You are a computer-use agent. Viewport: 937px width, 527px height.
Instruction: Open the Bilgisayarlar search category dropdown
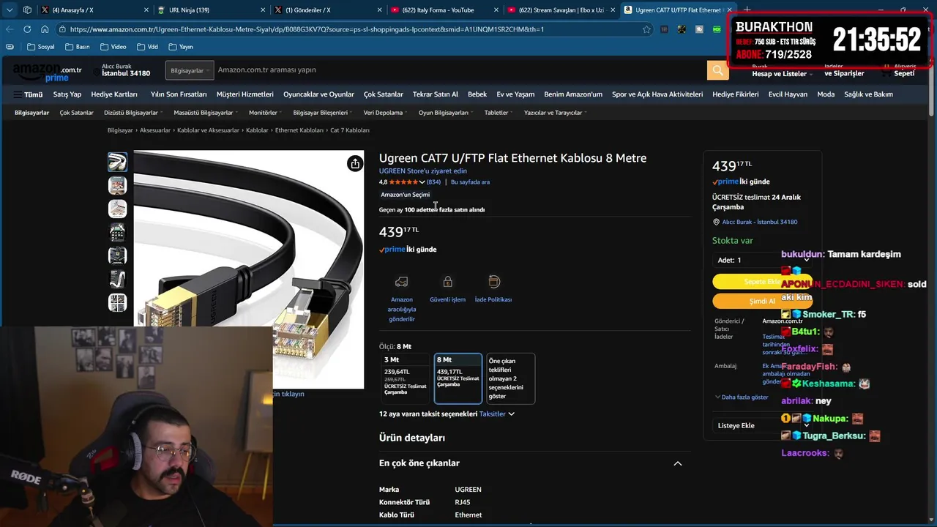coord(190,70)
